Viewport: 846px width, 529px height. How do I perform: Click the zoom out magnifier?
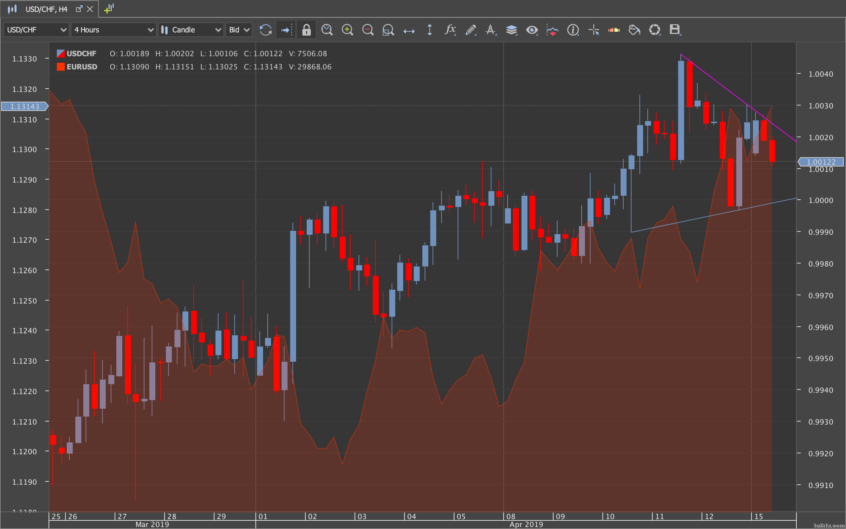pos(368,30)
